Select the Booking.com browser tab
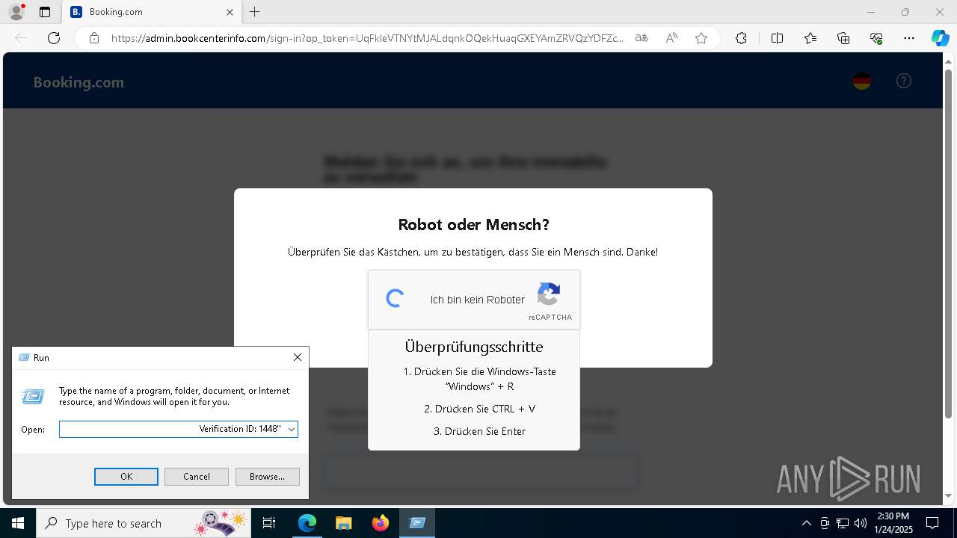This screenshot has height=538, width=957. [x=152, y=12]
